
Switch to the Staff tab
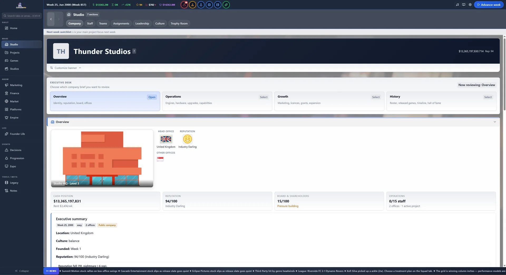pos(90,23)
